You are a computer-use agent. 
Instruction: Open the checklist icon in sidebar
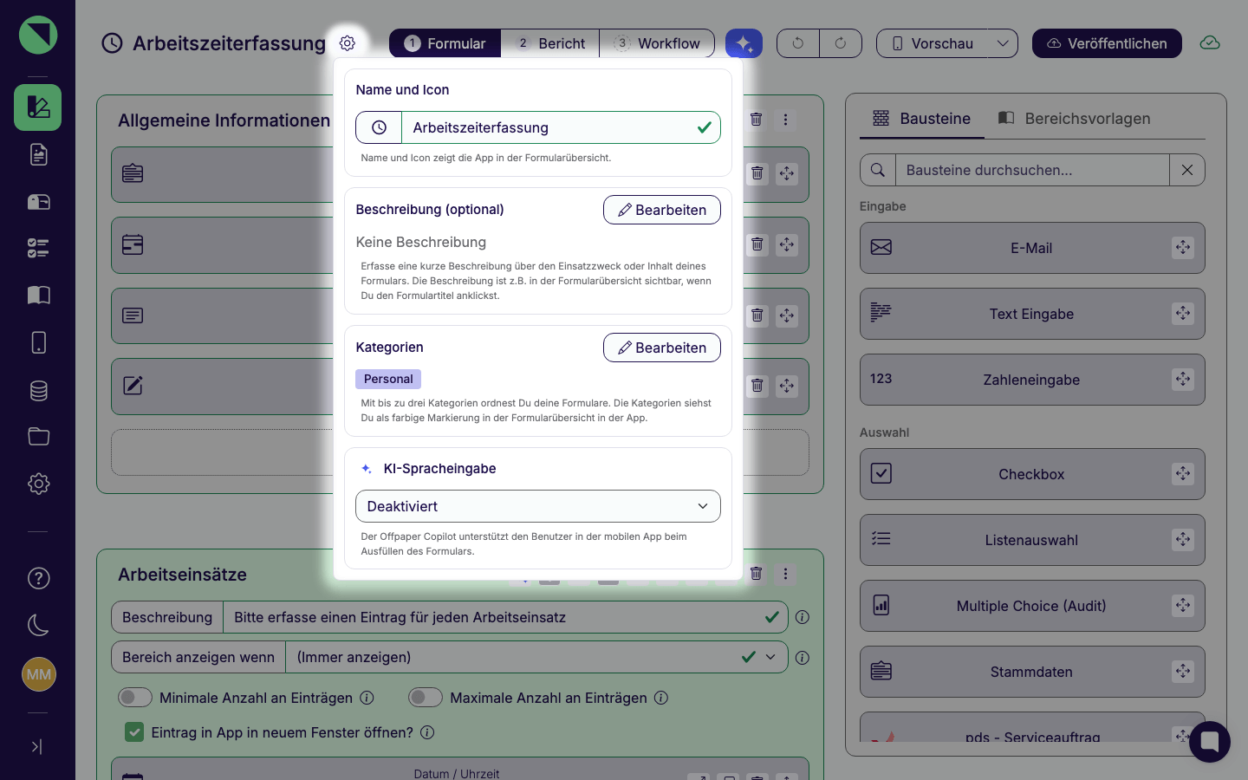pos(38,249)
